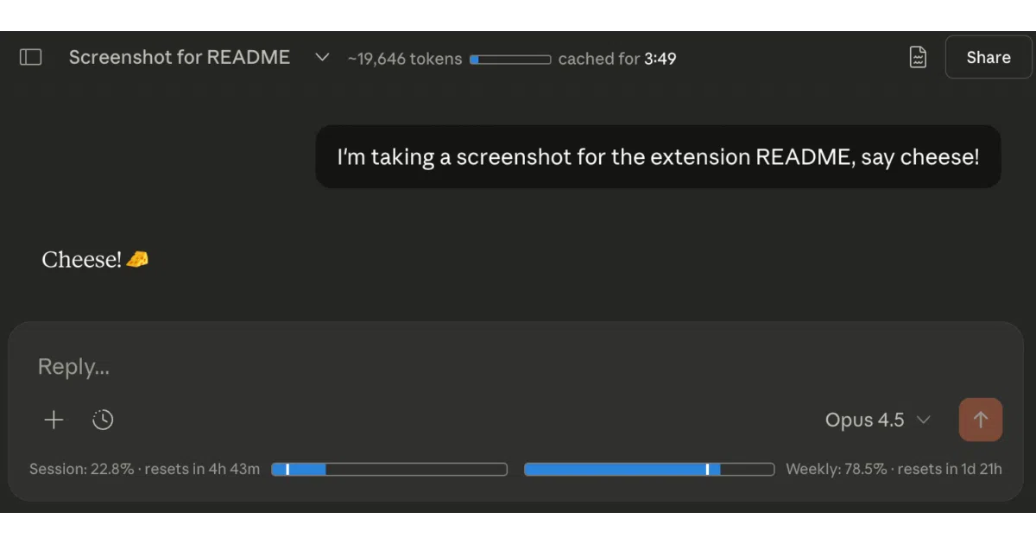Screen dimensions: 1036x544
Task: Send message with the up arrow button
Action: (981, 420)
